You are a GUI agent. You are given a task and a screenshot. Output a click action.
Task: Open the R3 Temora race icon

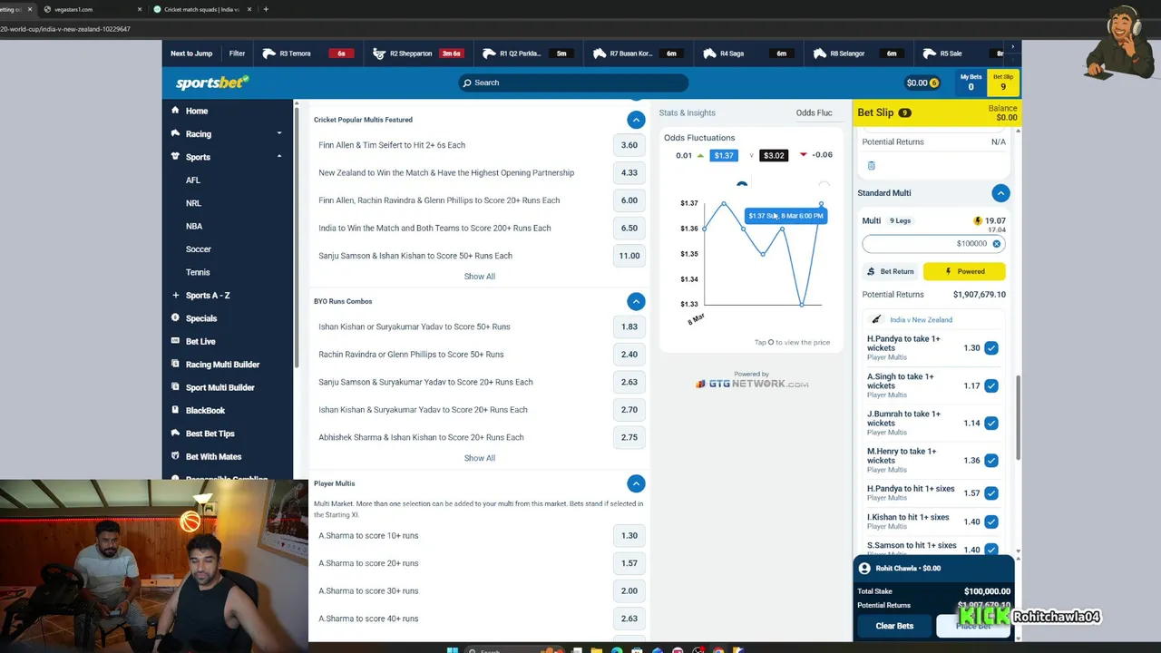pos(268,54)
